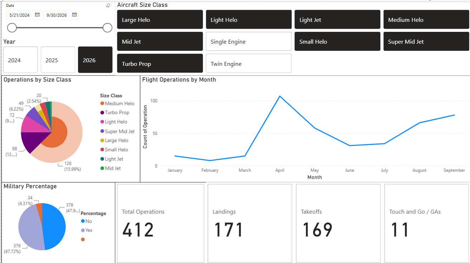This screenshot has width=470, height=263.
Task: Select Large Helo in the pie legend
Action: pyautogui.click(x=114, y=141)
